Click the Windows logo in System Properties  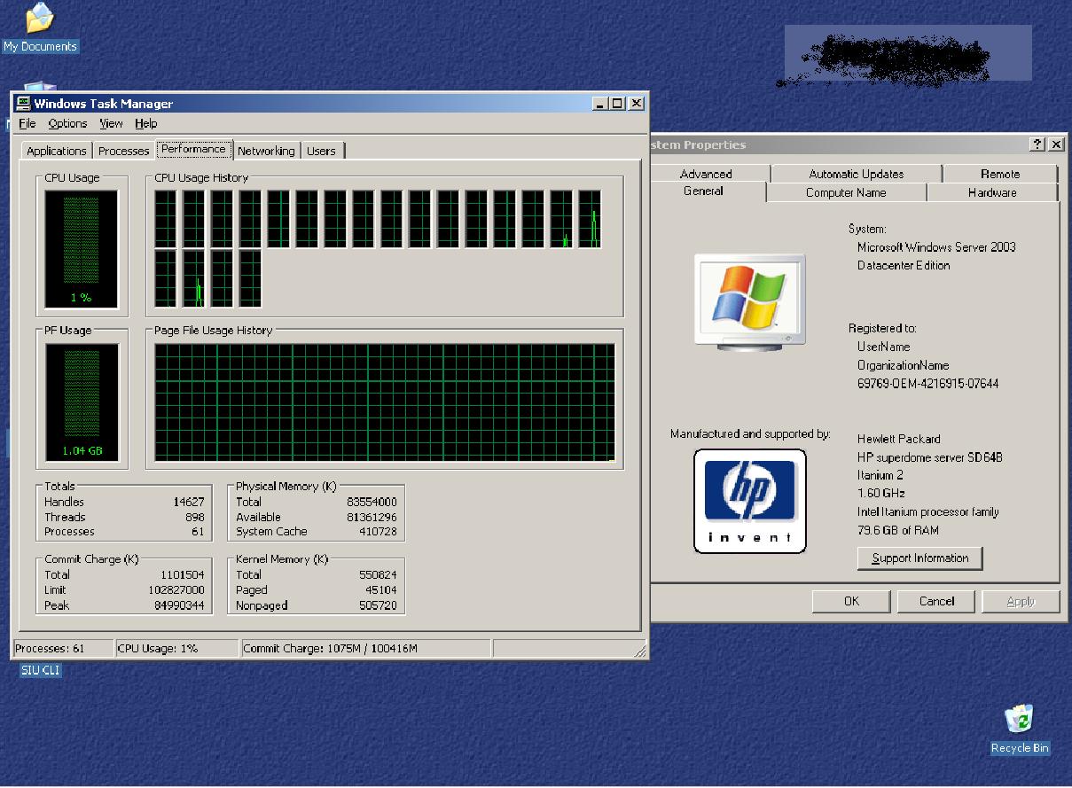tap(750, 301)
